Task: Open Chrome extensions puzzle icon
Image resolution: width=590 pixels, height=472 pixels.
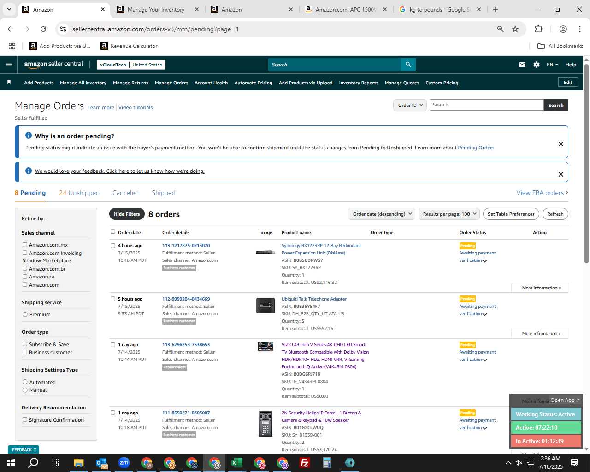Action: pos(538,29)
